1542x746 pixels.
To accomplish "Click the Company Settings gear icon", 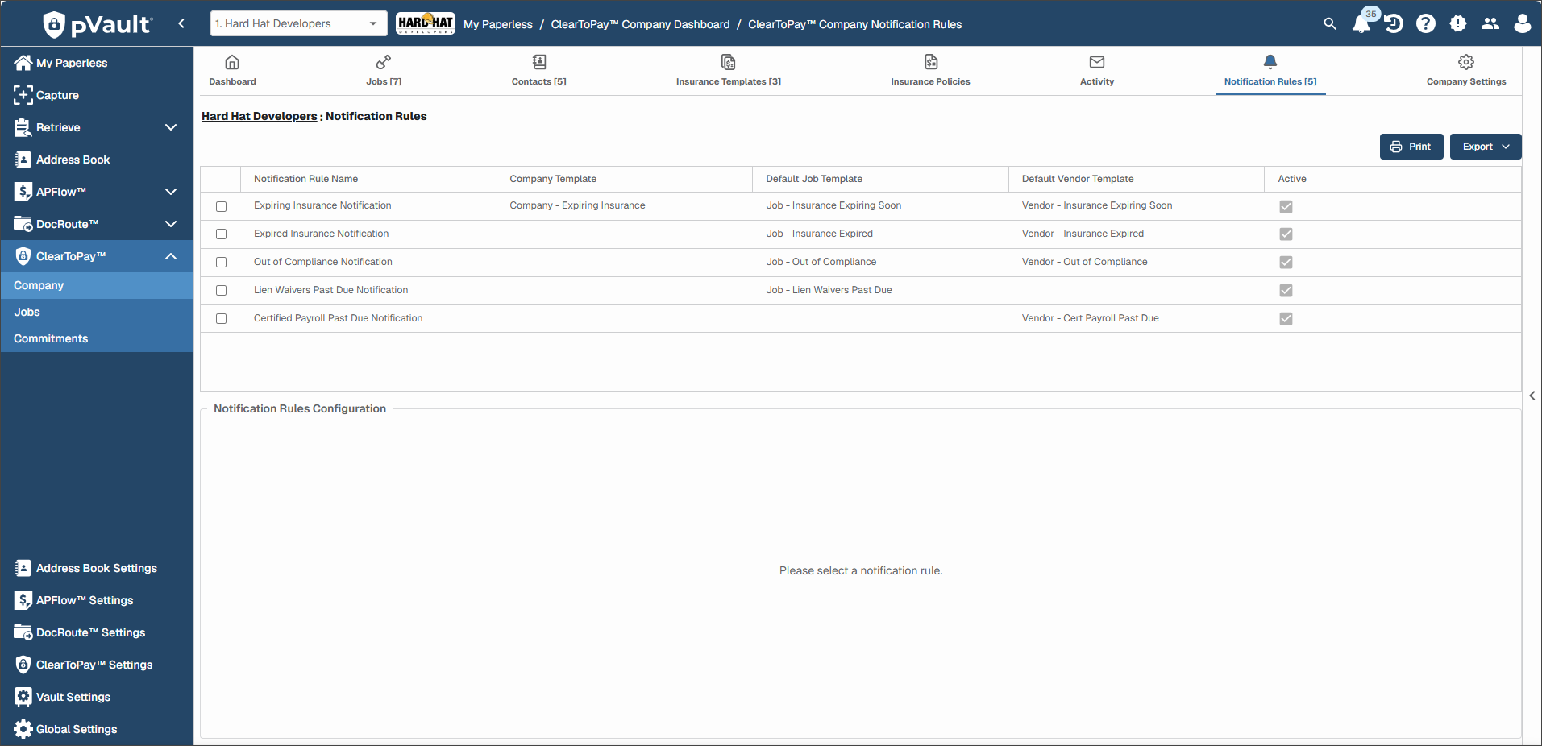I will click(1466, 62).
